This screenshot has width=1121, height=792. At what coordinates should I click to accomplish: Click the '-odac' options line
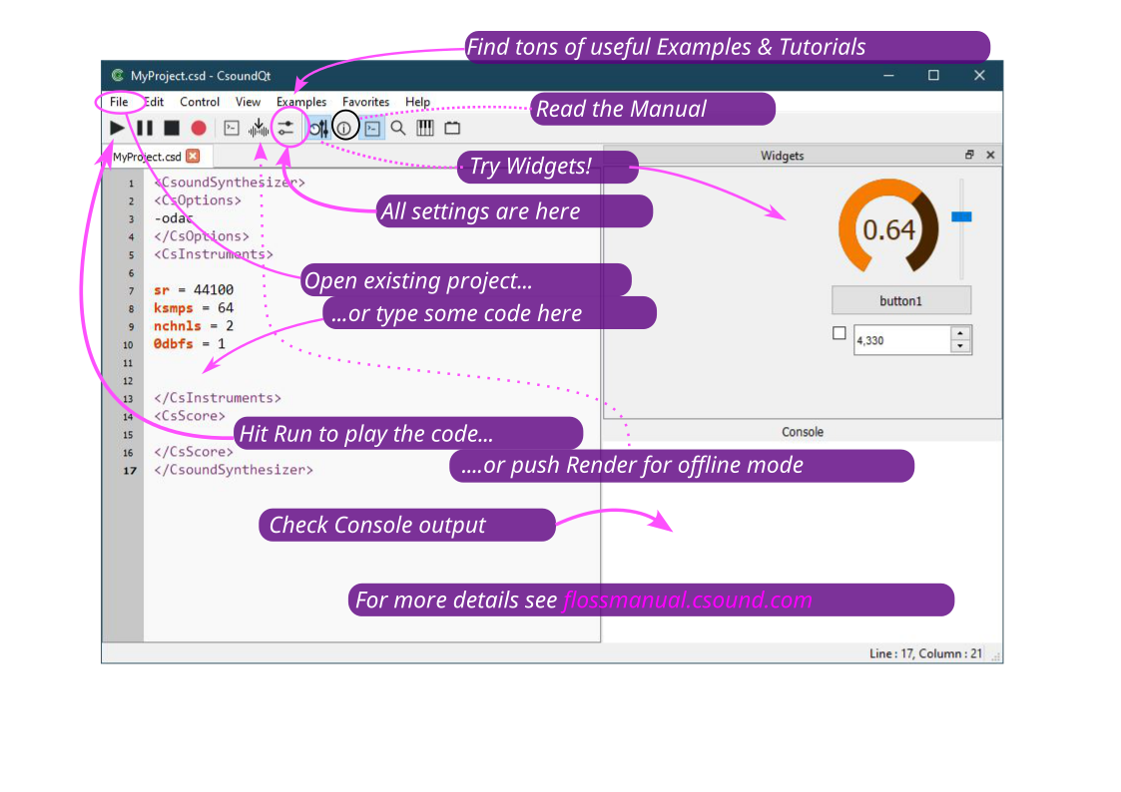click(174, 217)
